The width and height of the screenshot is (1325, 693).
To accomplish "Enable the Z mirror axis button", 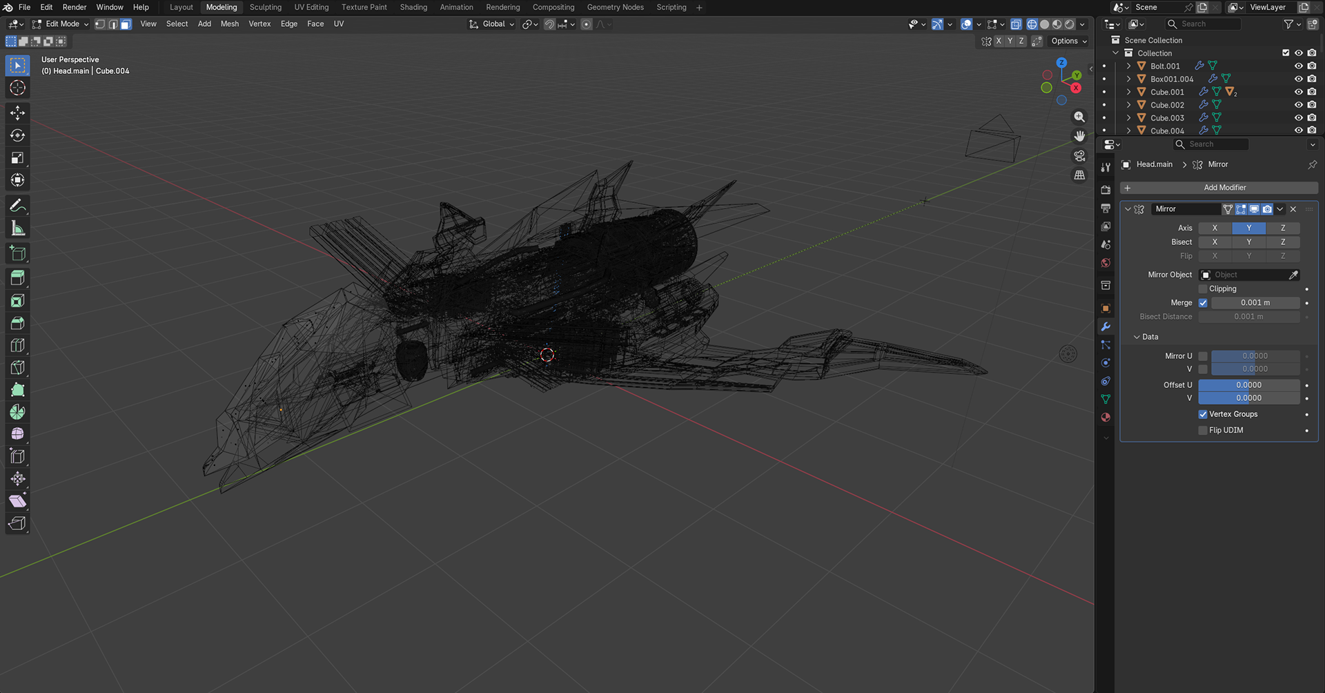I will [x=1282, y=228].
